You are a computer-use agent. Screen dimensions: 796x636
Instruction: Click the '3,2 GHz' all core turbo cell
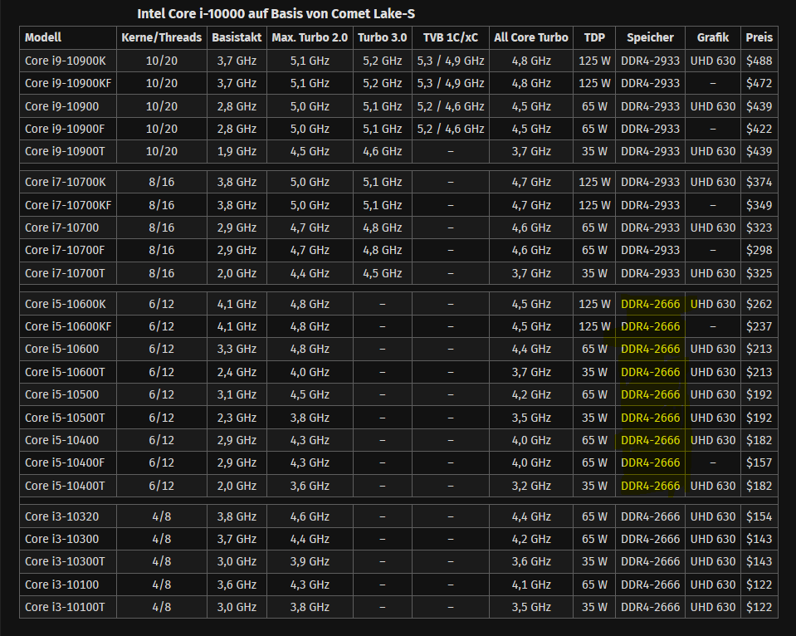[531, 486]
